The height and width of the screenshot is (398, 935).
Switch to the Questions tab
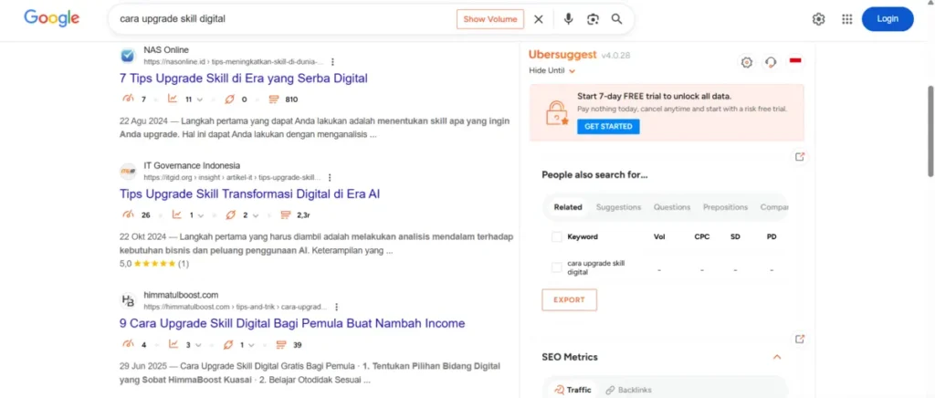pos(672,207)
